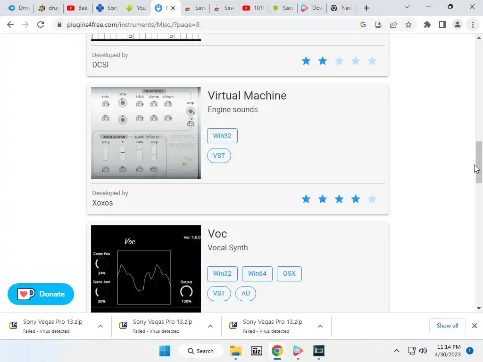Select Win32 tag under Voc

[222, 274]
